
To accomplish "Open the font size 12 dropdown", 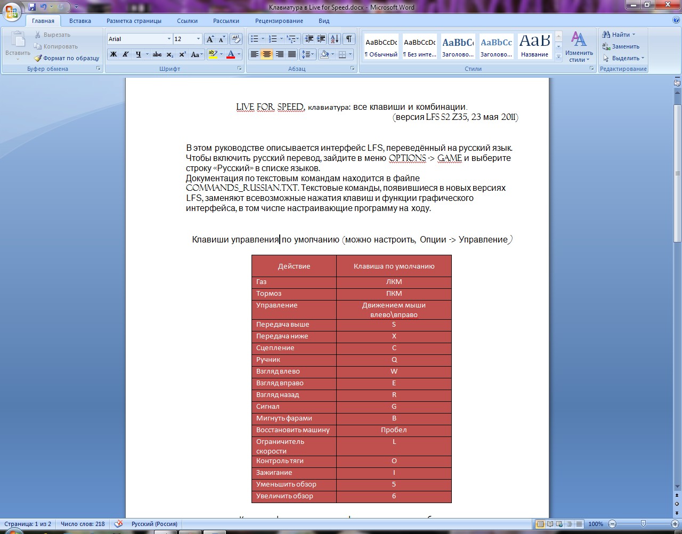I will pyautogui.click(x=198, y=39).
